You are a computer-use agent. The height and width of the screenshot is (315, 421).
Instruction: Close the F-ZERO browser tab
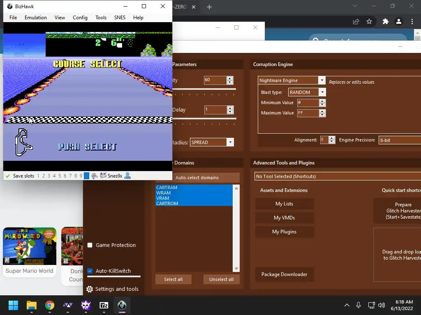[194, 7]
